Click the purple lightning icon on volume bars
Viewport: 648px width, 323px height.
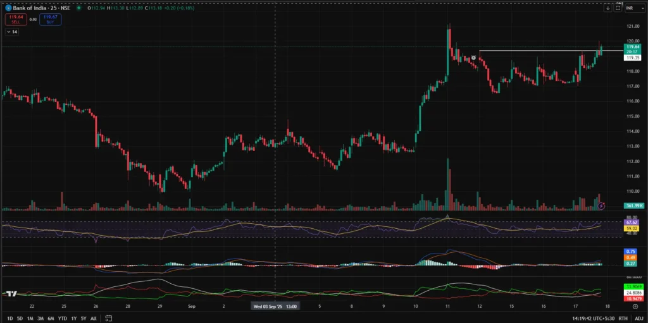[602, 205]
